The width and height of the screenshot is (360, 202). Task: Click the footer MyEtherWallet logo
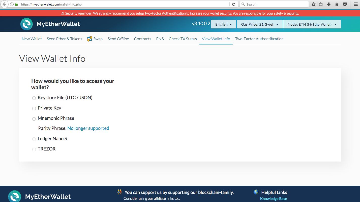point(15,196)
